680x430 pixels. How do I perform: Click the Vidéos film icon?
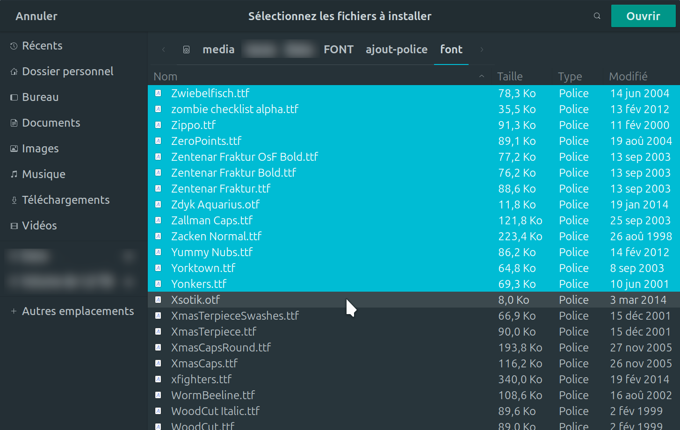(x=14, y=226)
